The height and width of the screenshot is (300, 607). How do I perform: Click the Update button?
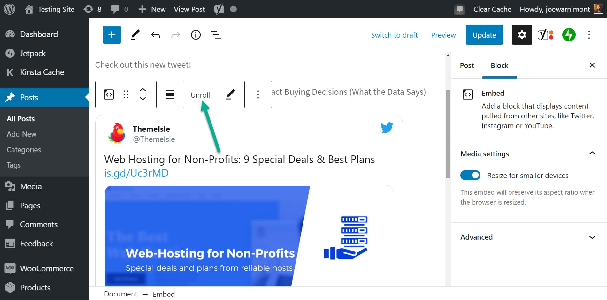pos(484,34)
